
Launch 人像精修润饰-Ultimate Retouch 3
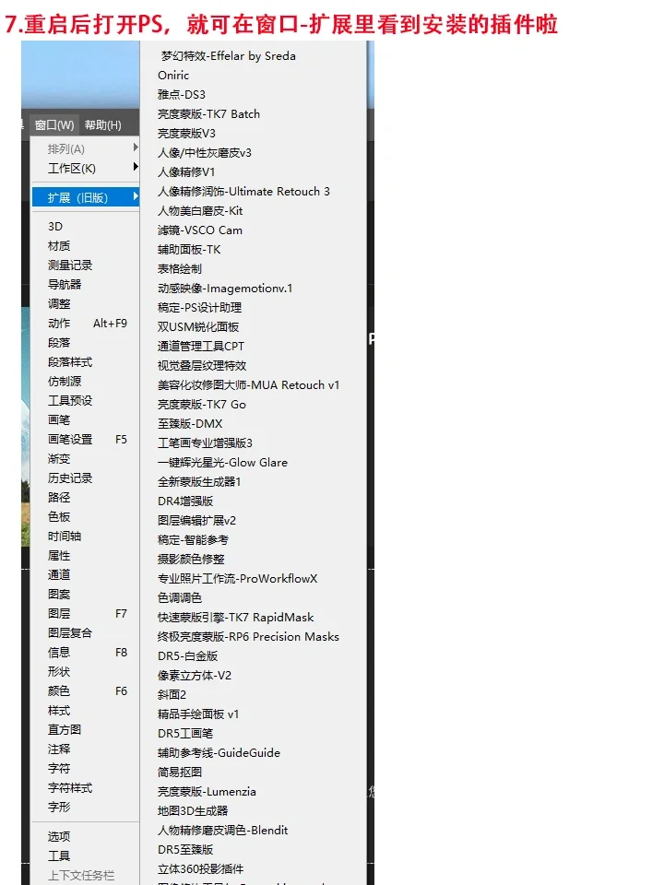click(x=243, y=192)
